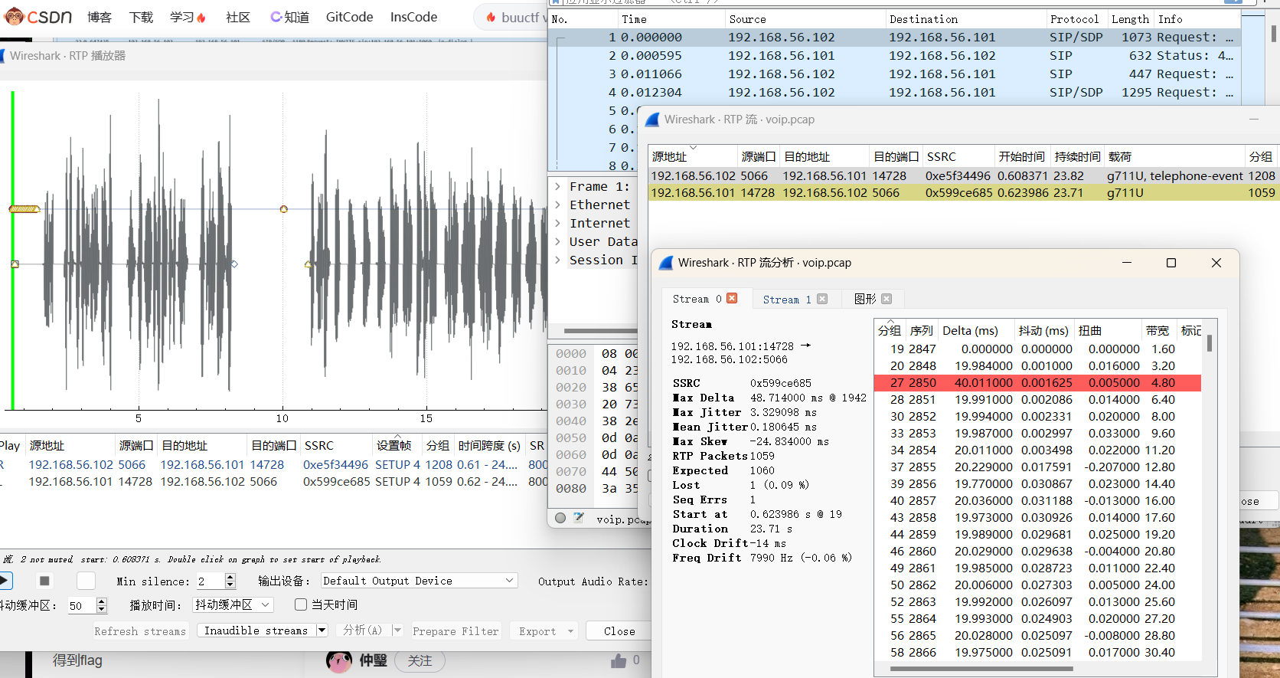Click the orange circle marker on the upper waveform
This screenshot has width=1280, height=678.
pyautogui.click(x=283, y=209)
